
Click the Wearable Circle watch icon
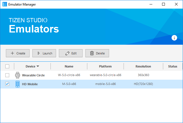[x=18, y=75]
